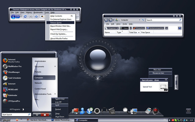Click the Start button on taskbar

coord(6,120)
